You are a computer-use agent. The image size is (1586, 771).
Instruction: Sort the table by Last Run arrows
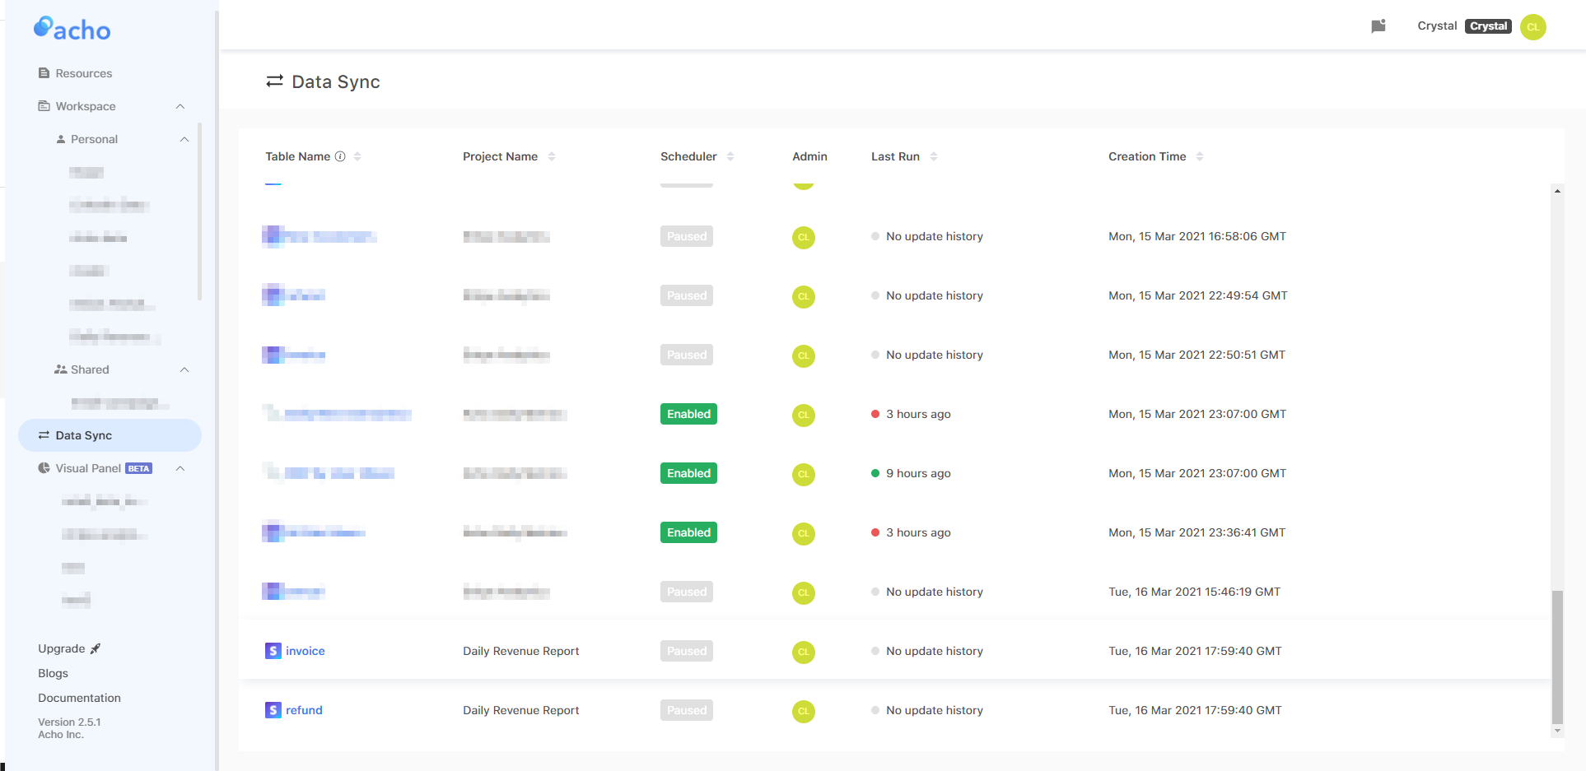click(x=934, y=156)
